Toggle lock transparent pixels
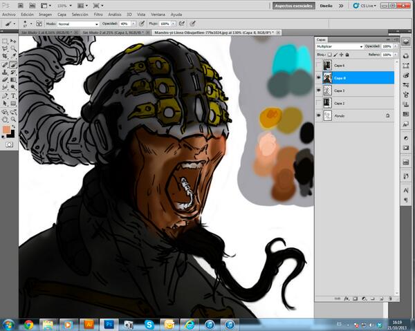415x331 pixels. [329, 55]
